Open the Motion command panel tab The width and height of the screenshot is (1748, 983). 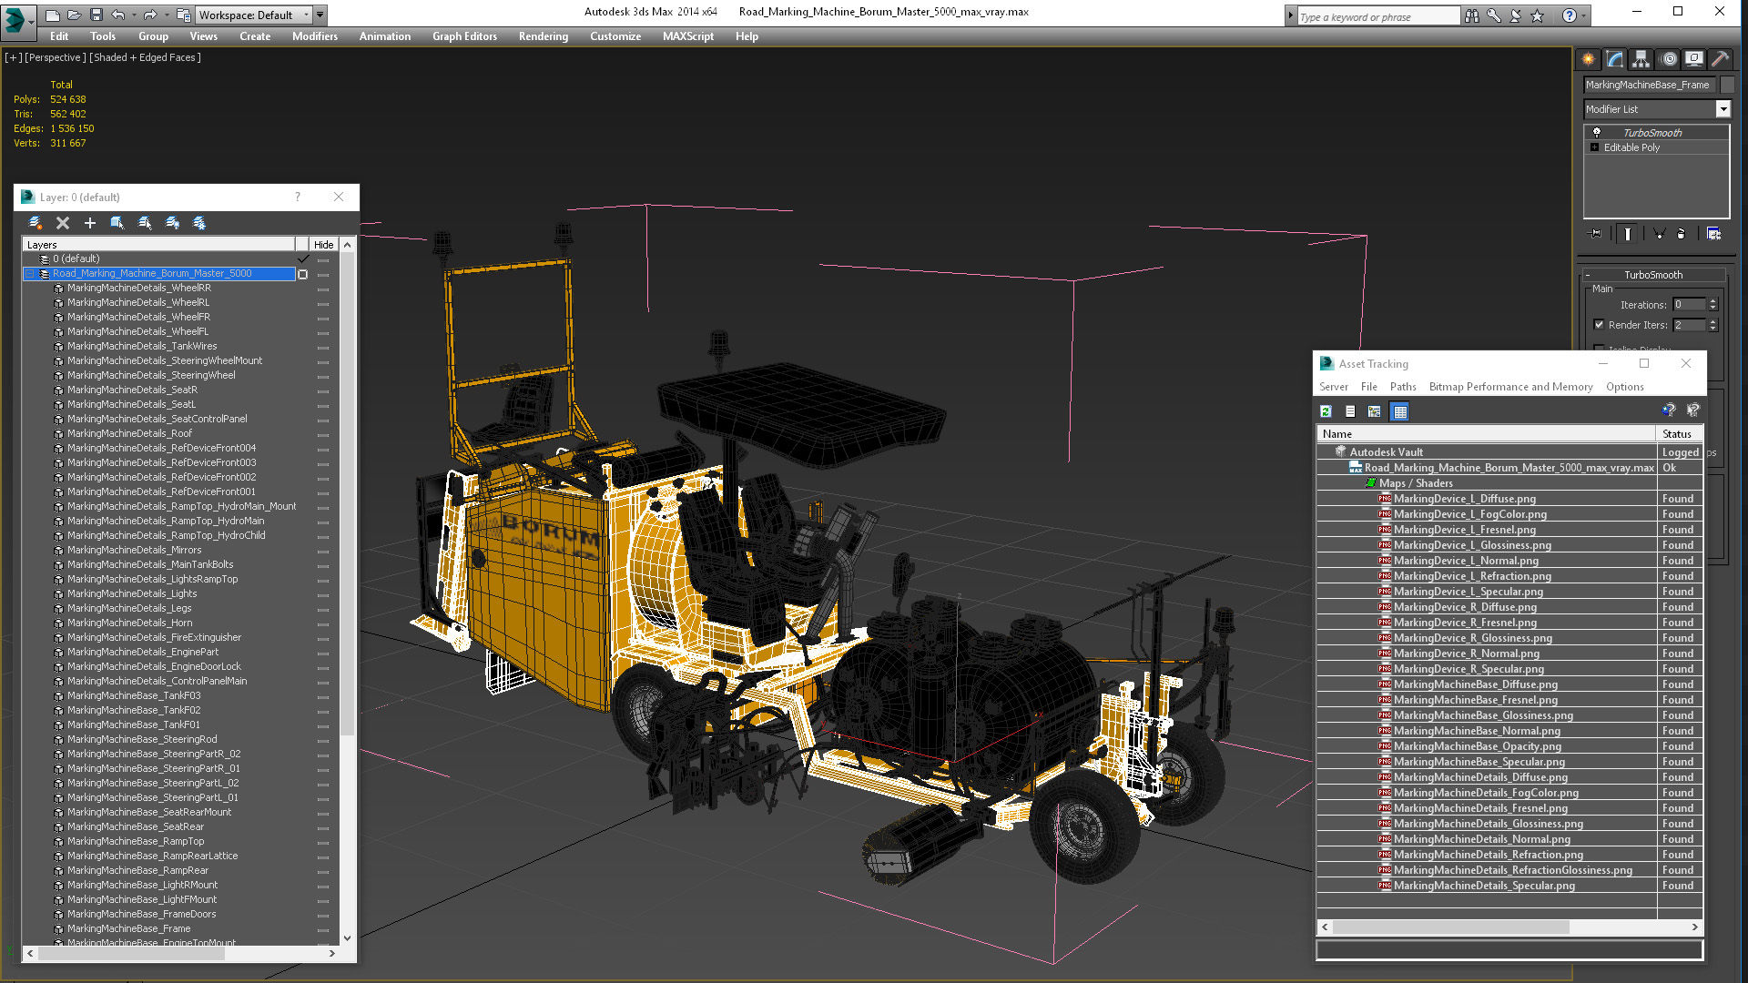click(x=1668, y=59)
